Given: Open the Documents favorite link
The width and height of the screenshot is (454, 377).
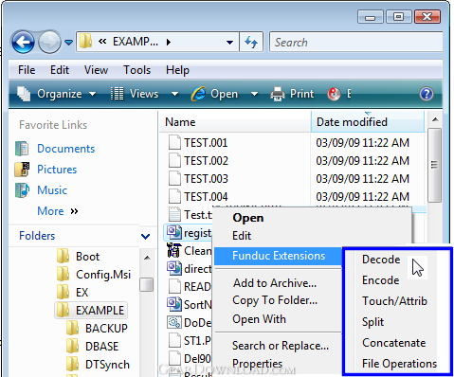Looking at the screenshot, I should pyautogui.click(x=65, y=149).
